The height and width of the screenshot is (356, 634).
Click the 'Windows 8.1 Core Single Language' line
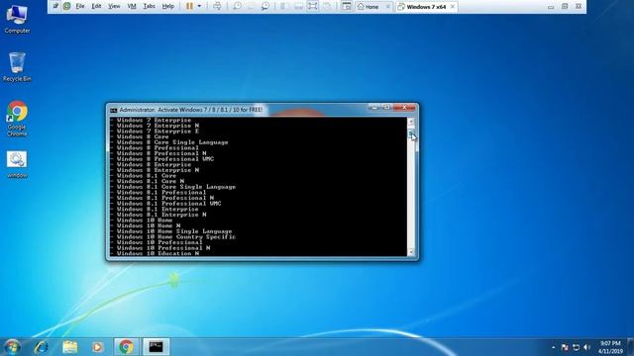pyautogui.click(x=176, y=187)
